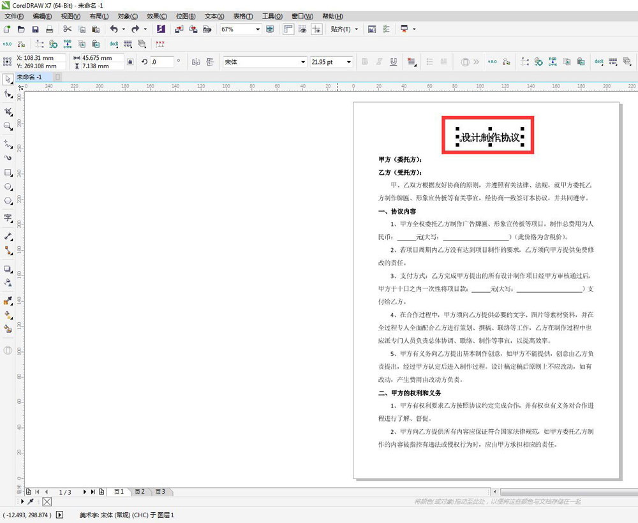Pick the Polygon tool
638x523 pixels.
pos(8,201)
